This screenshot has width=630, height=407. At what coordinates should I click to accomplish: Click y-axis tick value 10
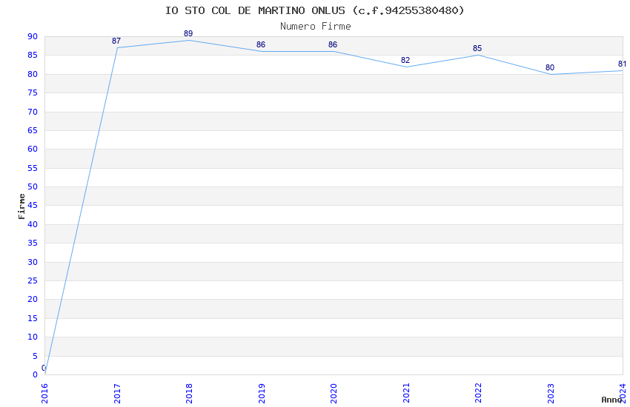33,337
